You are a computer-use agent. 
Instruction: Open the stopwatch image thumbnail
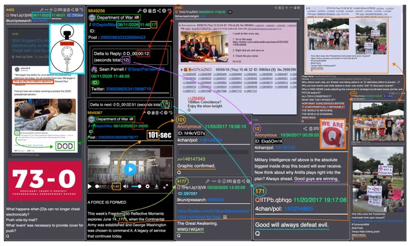coord(67,49)
